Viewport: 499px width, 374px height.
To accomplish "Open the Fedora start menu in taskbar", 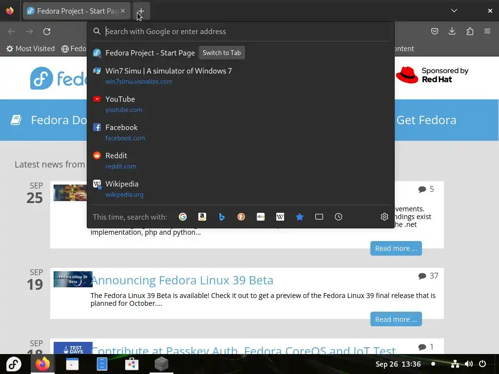I will coord(14,364).
